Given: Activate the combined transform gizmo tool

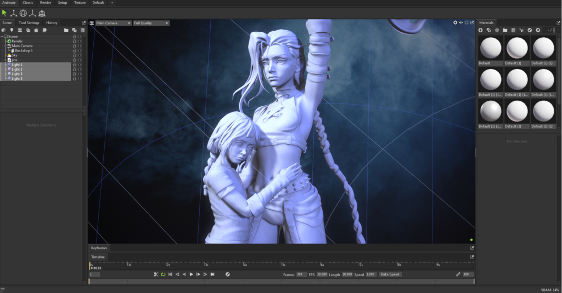Looking at the screenshot, I should click(42, 13).
